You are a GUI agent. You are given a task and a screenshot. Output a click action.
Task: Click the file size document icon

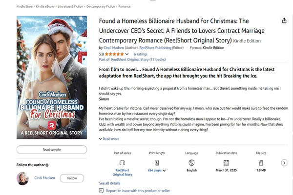(261, 162)
